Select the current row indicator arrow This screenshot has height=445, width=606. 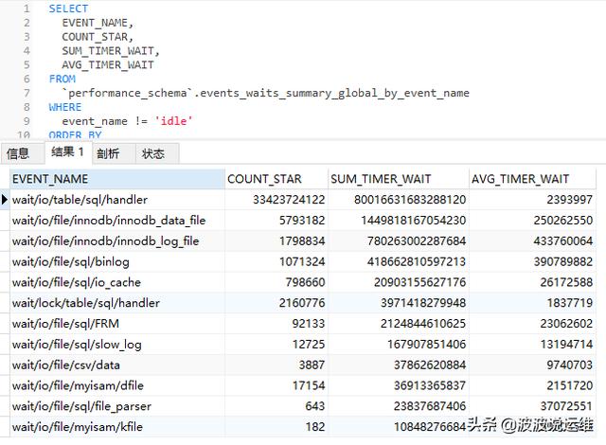[4, 200]
